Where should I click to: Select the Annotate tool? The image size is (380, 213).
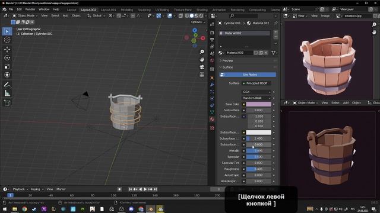[x=7, y=85]
